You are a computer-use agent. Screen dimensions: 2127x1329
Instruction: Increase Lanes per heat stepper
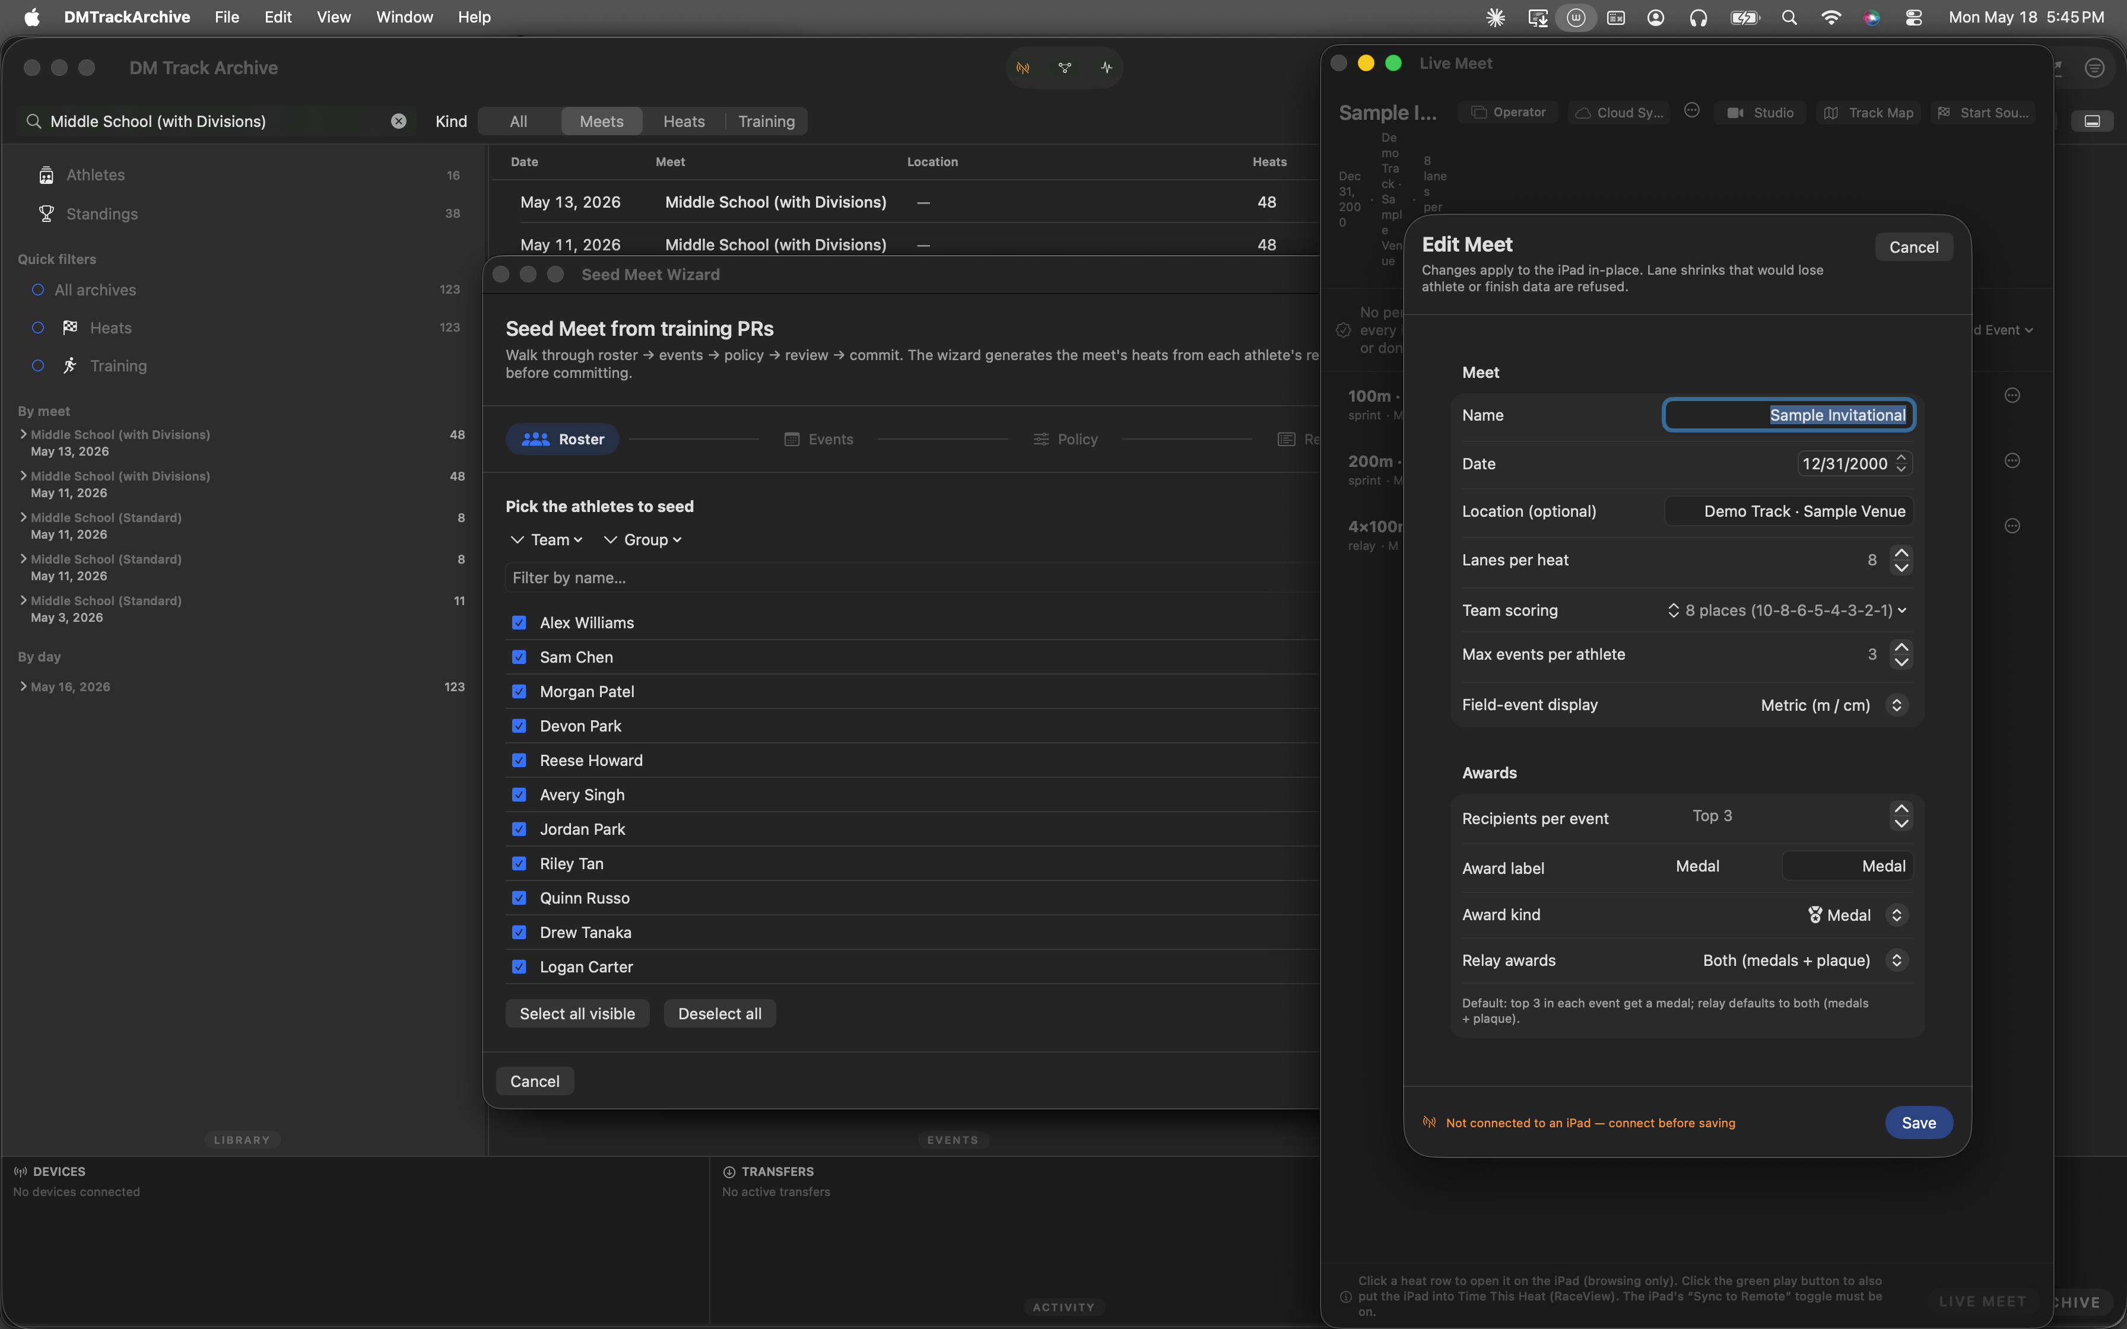pos(1901,553)
